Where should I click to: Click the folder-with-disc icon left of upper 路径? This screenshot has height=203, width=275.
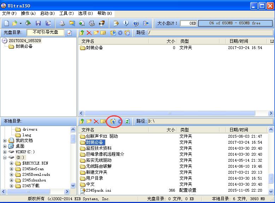click(x=127, y=32)
